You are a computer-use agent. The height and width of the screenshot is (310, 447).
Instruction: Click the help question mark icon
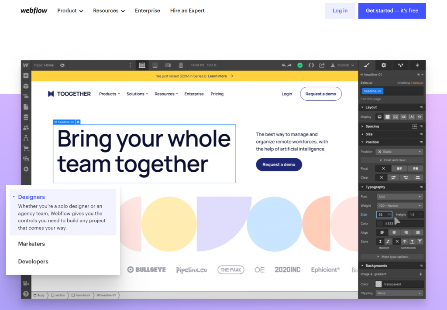pyautogui.click(x=26, y=294)
